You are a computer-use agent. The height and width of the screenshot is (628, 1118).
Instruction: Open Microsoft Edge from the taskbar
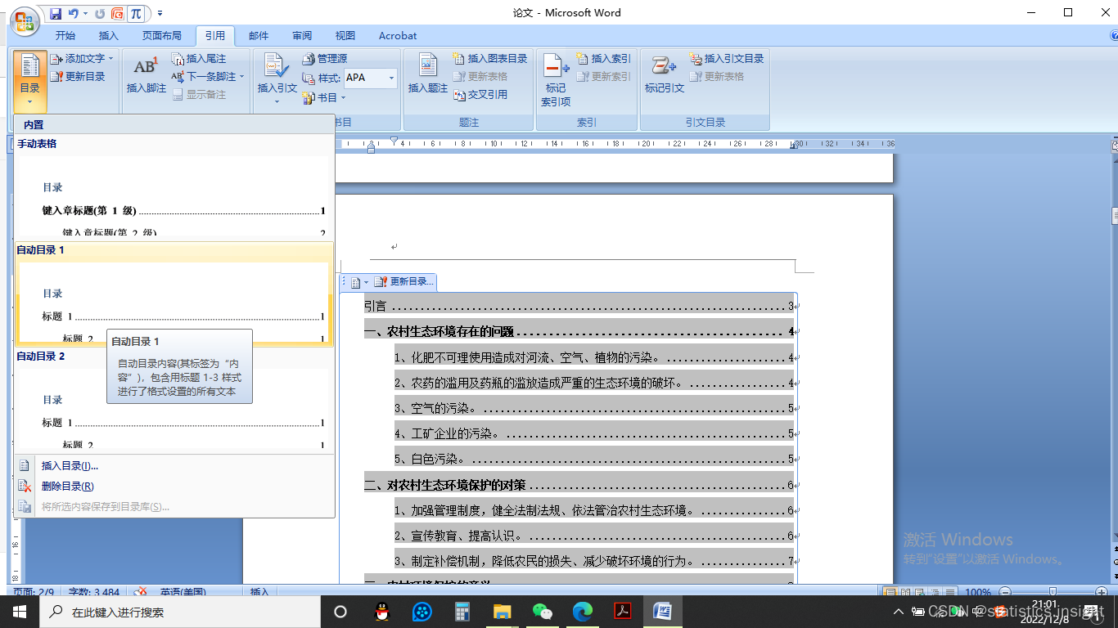pyautogui.click(x=583, y=612)
